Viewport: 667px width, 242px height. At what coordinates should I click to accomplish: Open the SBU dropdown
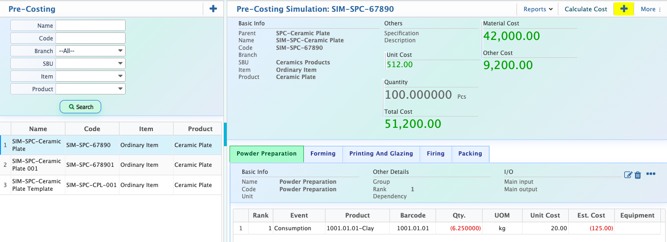[x=91, y=63]
